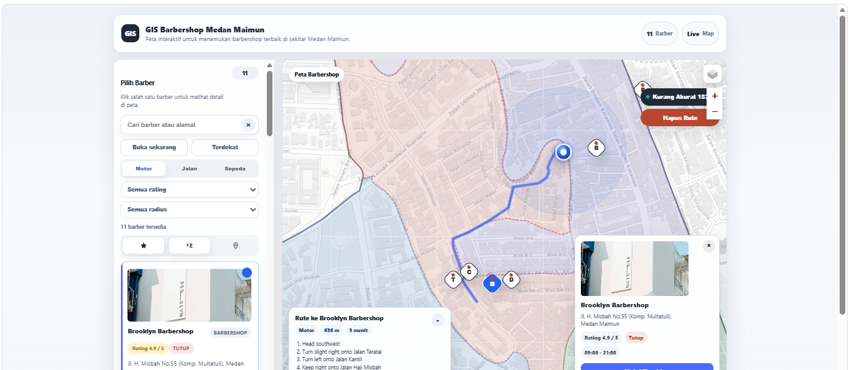Click the Brooklyn Barbershop photo in map popup

[x=634, y=269]
